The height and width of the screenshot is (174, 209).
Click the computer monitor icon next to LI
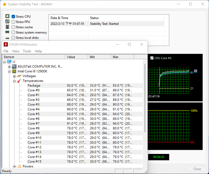9,62
